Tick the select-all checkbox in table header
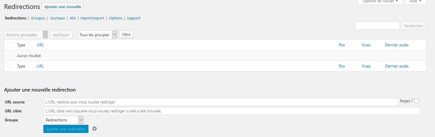Screen dimensions: 435x137 pos(10,45)
